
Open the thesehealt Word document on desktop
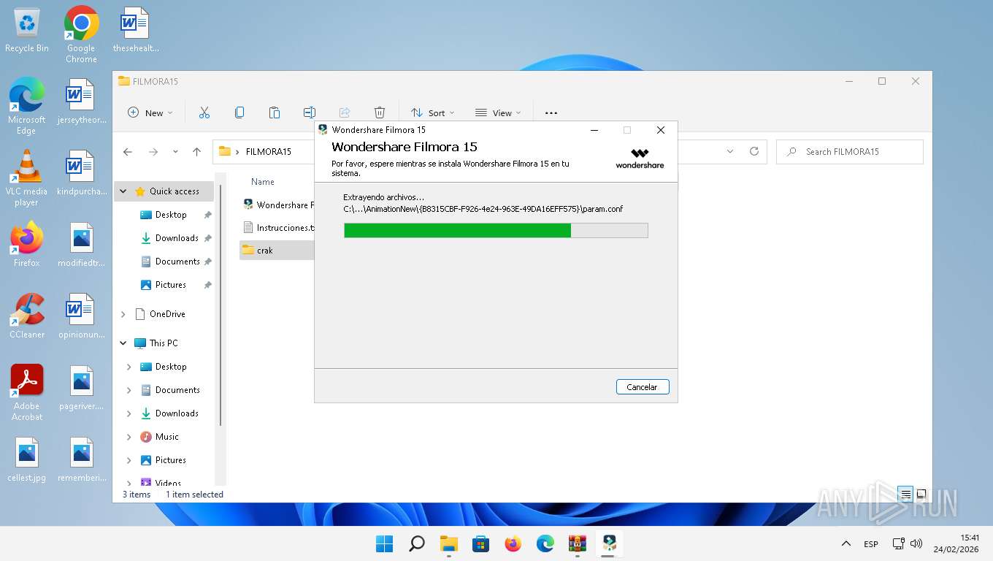point(135,31)
